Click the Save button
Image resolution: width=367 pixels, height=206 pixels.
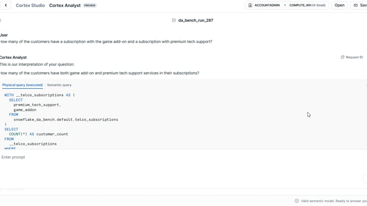pyautogui.click(x=358, y=5)
